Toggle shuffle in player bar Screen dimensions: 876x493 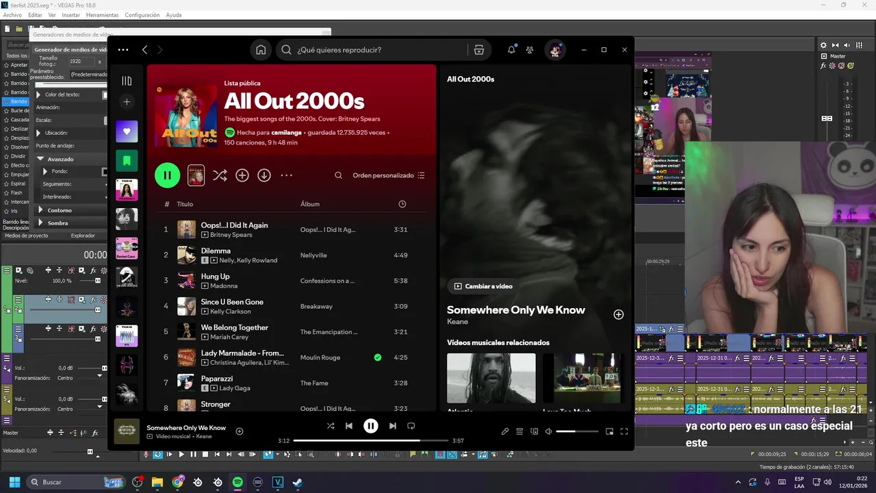(x=331, y=426)
